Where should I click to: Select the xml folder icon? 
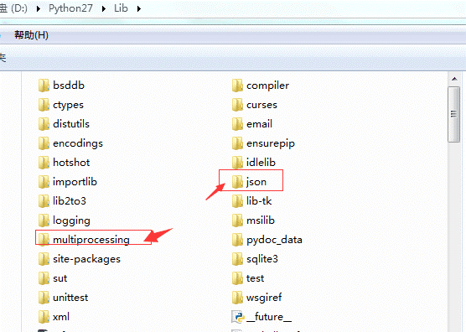(44, 317)
